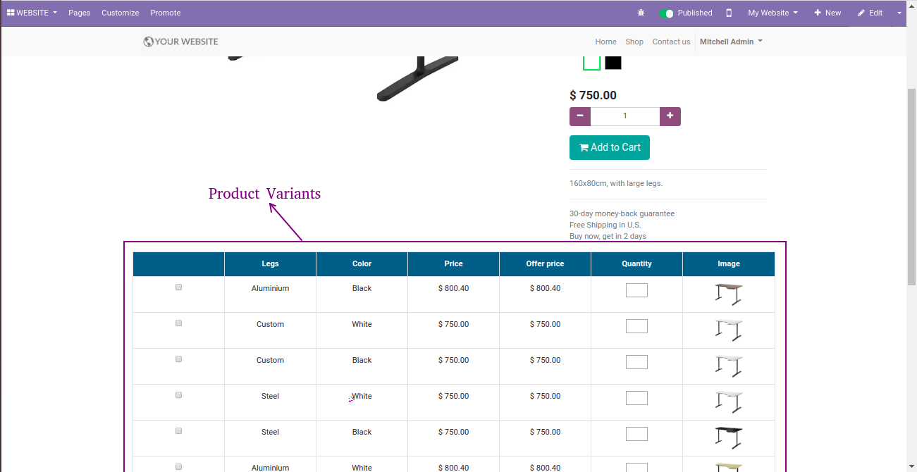
Task: Click the bug debug icon
Action: click(641, 13)
